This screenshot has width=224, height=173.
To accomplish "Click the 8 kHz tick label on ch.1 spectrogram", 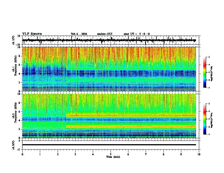I will [x=20, y=56].
